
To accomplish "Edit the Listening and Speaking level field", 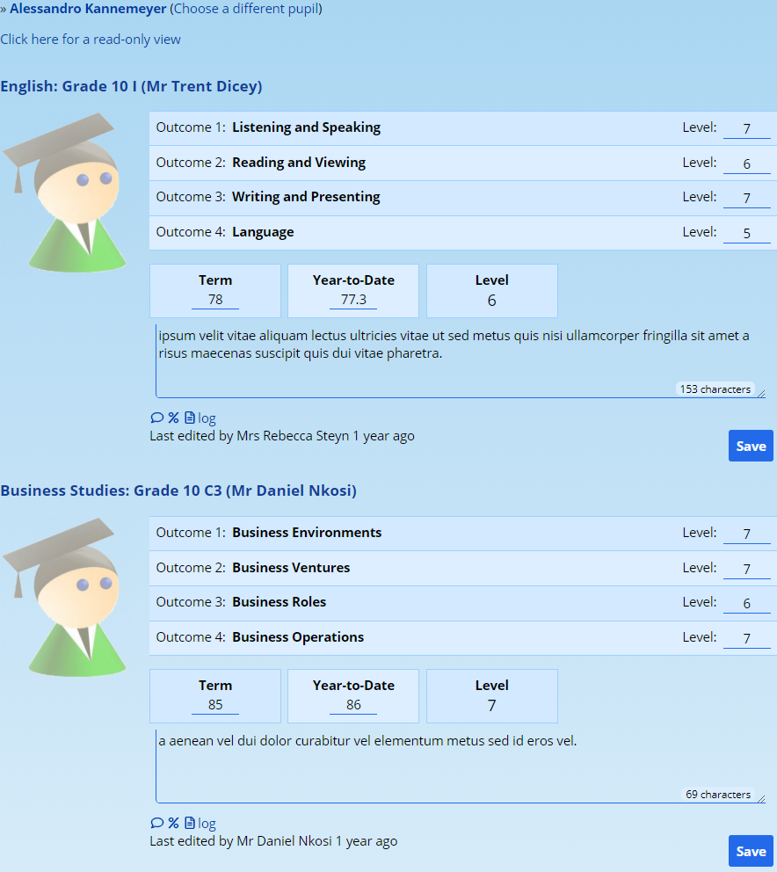I will 746,128.
